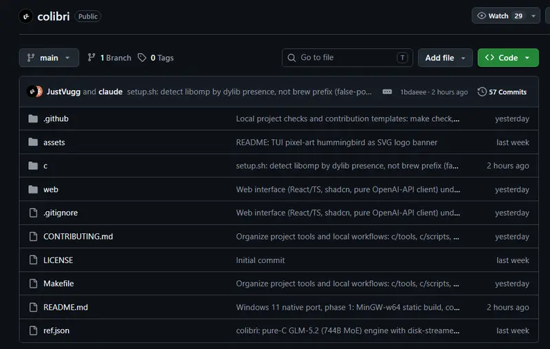The height and width of the screenshot is (349, 550).
Task: Open the Makefile file
Action: tap(58, 284)
